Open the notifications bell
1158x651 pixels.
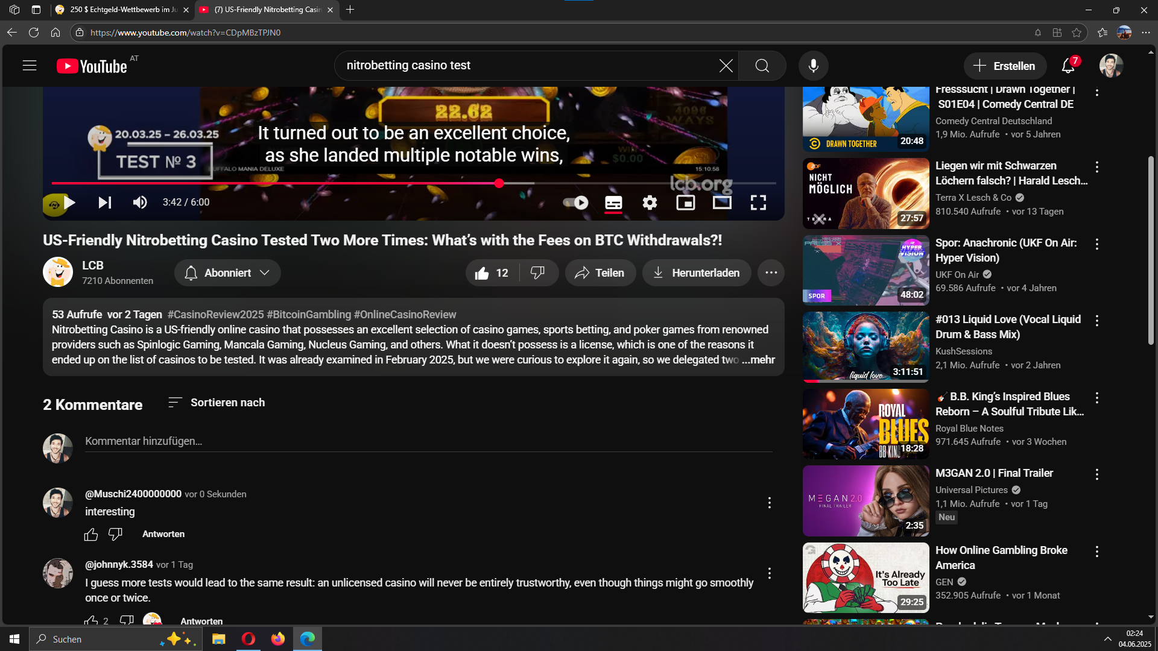tap(1068, 66)
